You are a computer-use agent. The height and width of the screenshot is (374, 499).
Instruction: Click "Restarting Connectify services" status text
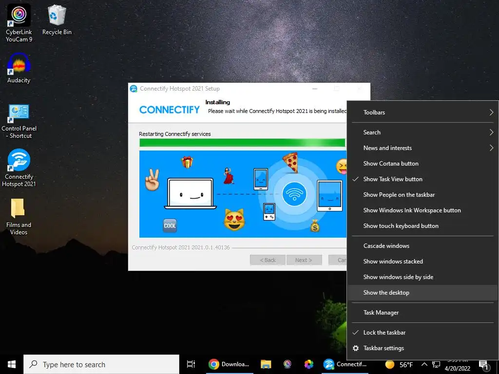(x=175, y=134)
